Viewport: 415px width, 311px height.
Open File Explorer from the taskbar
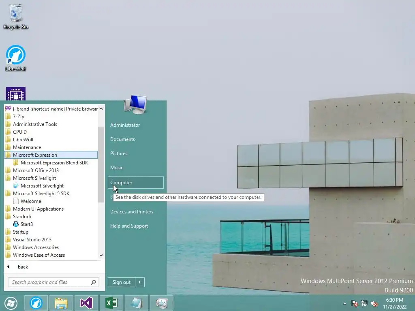[x=61, y=303]
